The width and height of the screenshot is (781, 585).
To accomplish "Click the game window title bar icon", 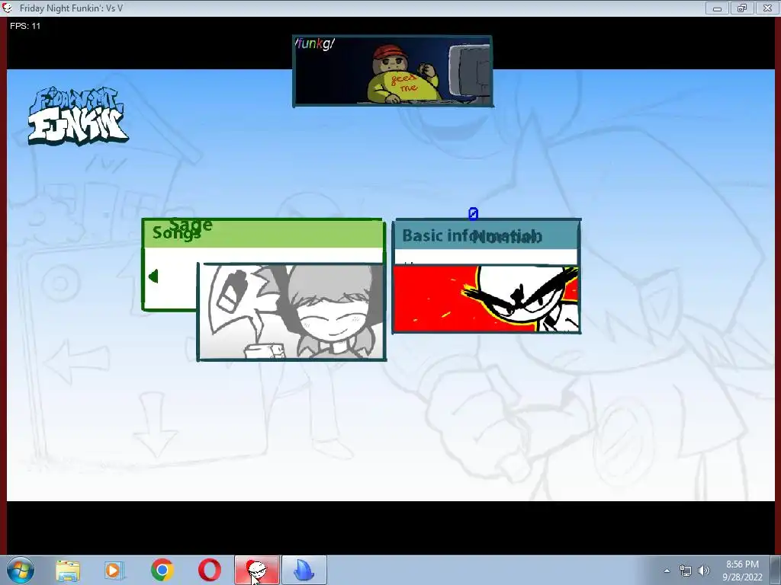I will pyautogui.click(x=8, y=8).
